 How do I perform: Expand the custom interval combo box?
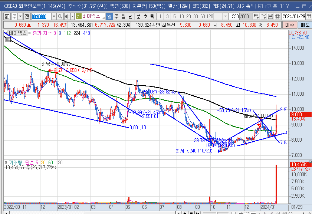[225, 16]
